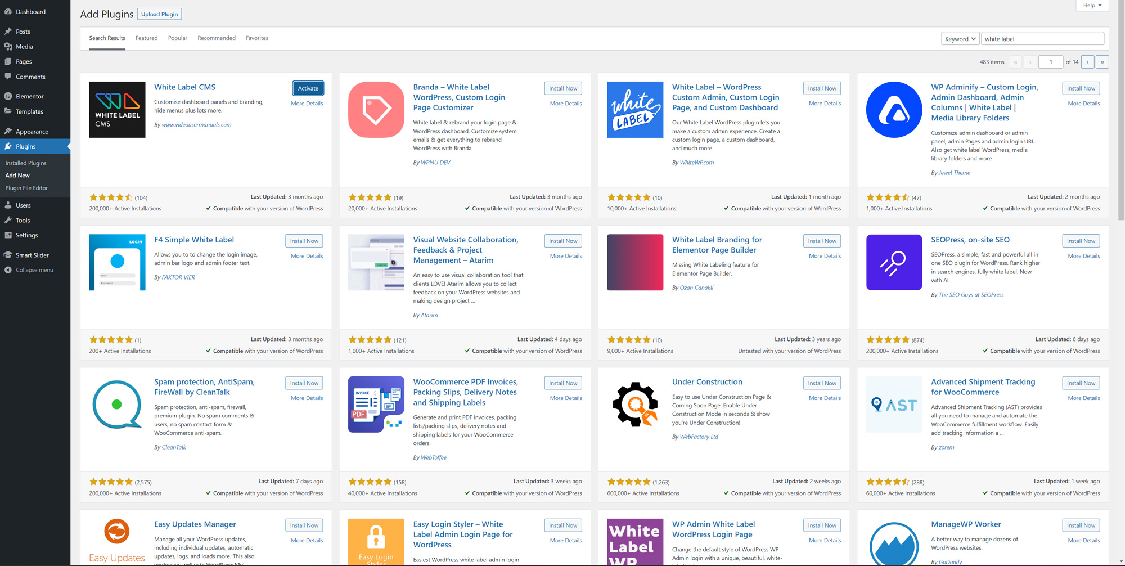Click the Pages sidebar icon
Viewport: 1125px width, 566px height.
pos(8,61)
